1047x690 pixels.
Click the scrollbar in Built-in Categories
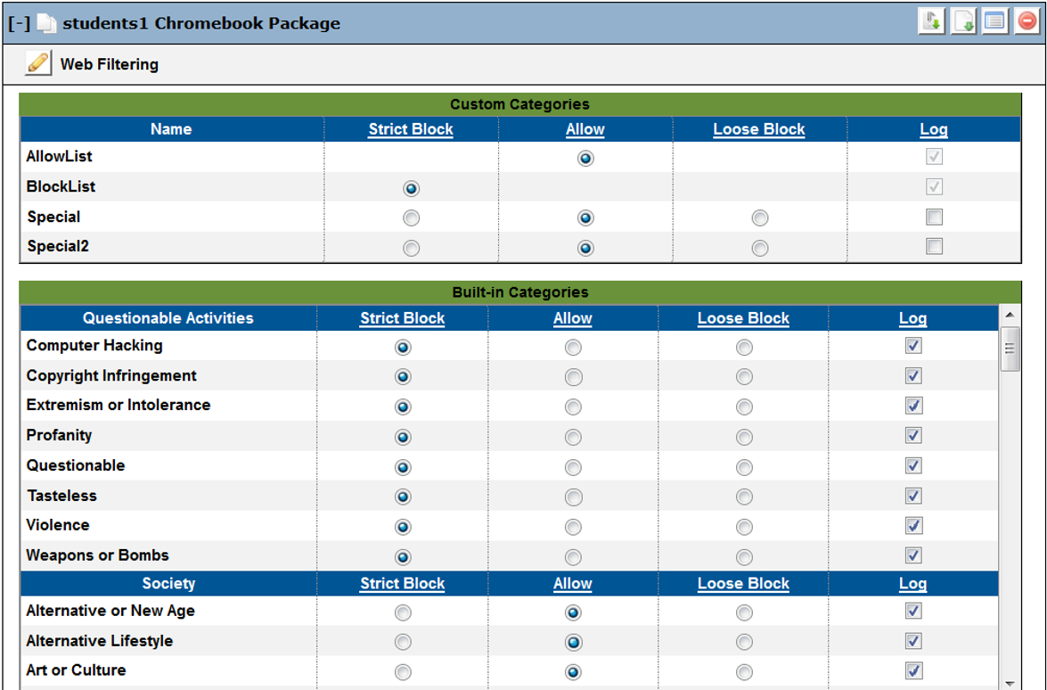click(x=1011, y=348)
